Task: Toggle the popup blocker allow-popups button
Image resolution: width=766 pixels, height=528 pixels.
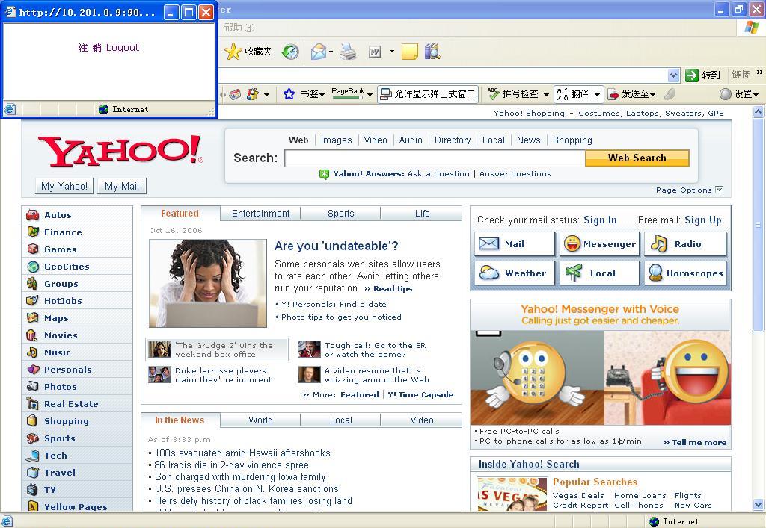Action: (x=428, y=94)
